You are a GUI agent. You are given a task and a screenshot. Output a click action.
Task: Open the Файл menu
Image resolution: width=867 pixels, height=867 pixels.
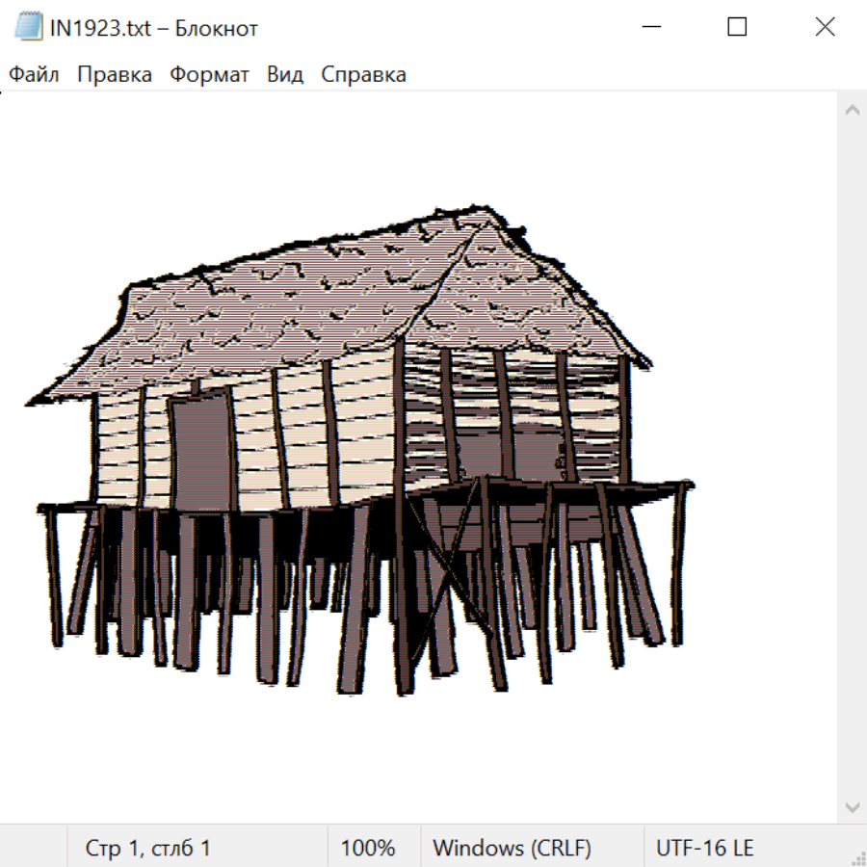pyautogui.click(x=35, y=75)
